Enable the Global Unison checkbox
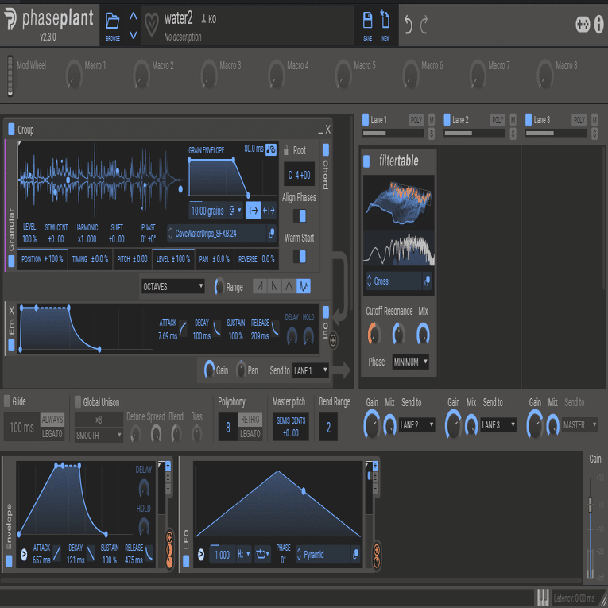The image size is (608, 608). [78, 401]
